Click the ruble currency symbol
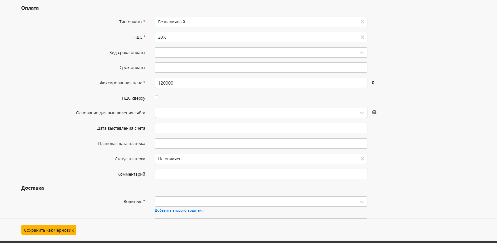Screen dimensions: 497x243 point(373,83)
